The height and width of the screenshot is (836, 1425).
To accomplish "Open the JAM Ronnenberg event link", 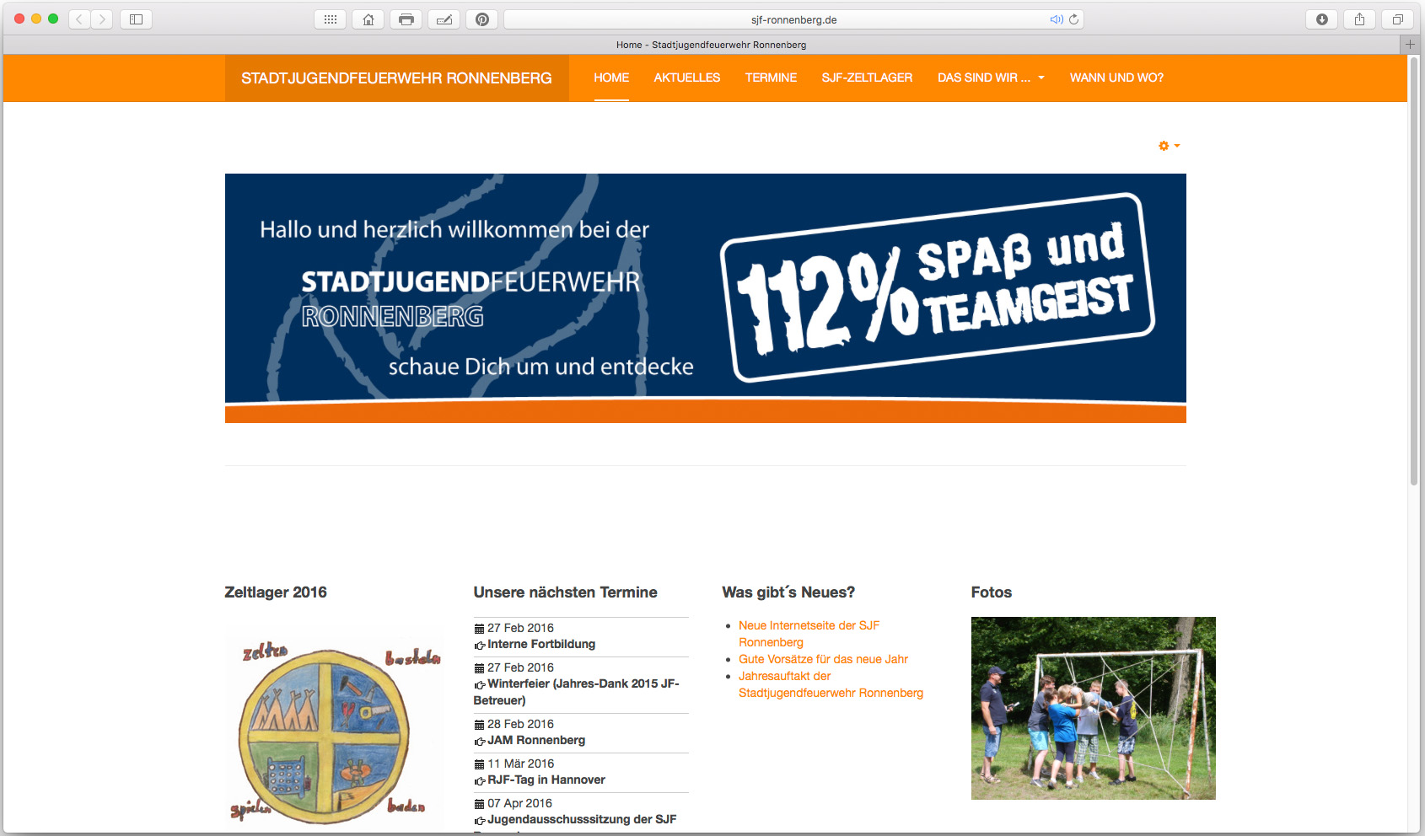I will click(535, 740).
